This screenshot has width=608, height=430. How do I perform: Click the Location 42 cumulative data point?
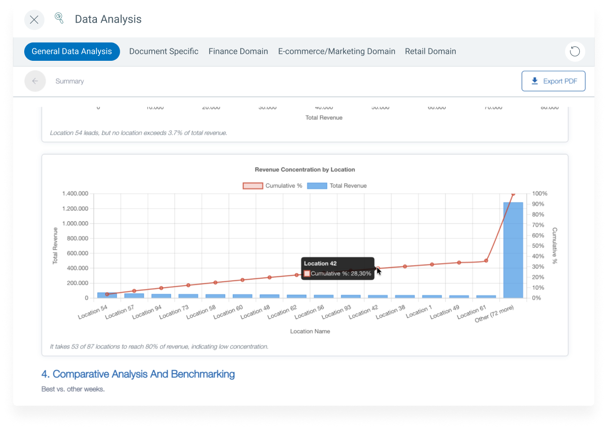click(378, 268)
